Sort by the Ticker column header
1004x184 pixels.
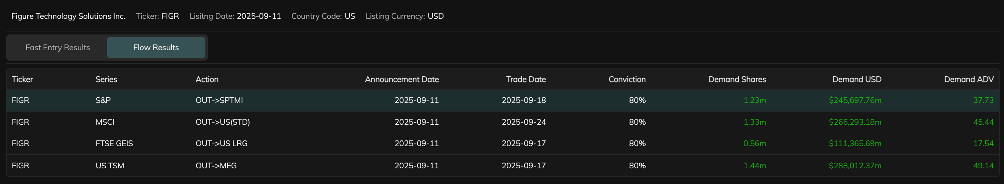[22, 79]
